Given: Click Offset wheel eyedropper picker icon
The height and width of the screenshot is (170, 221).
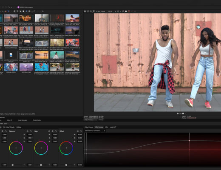Looking at the screenshot, I should tap(78, 131).
